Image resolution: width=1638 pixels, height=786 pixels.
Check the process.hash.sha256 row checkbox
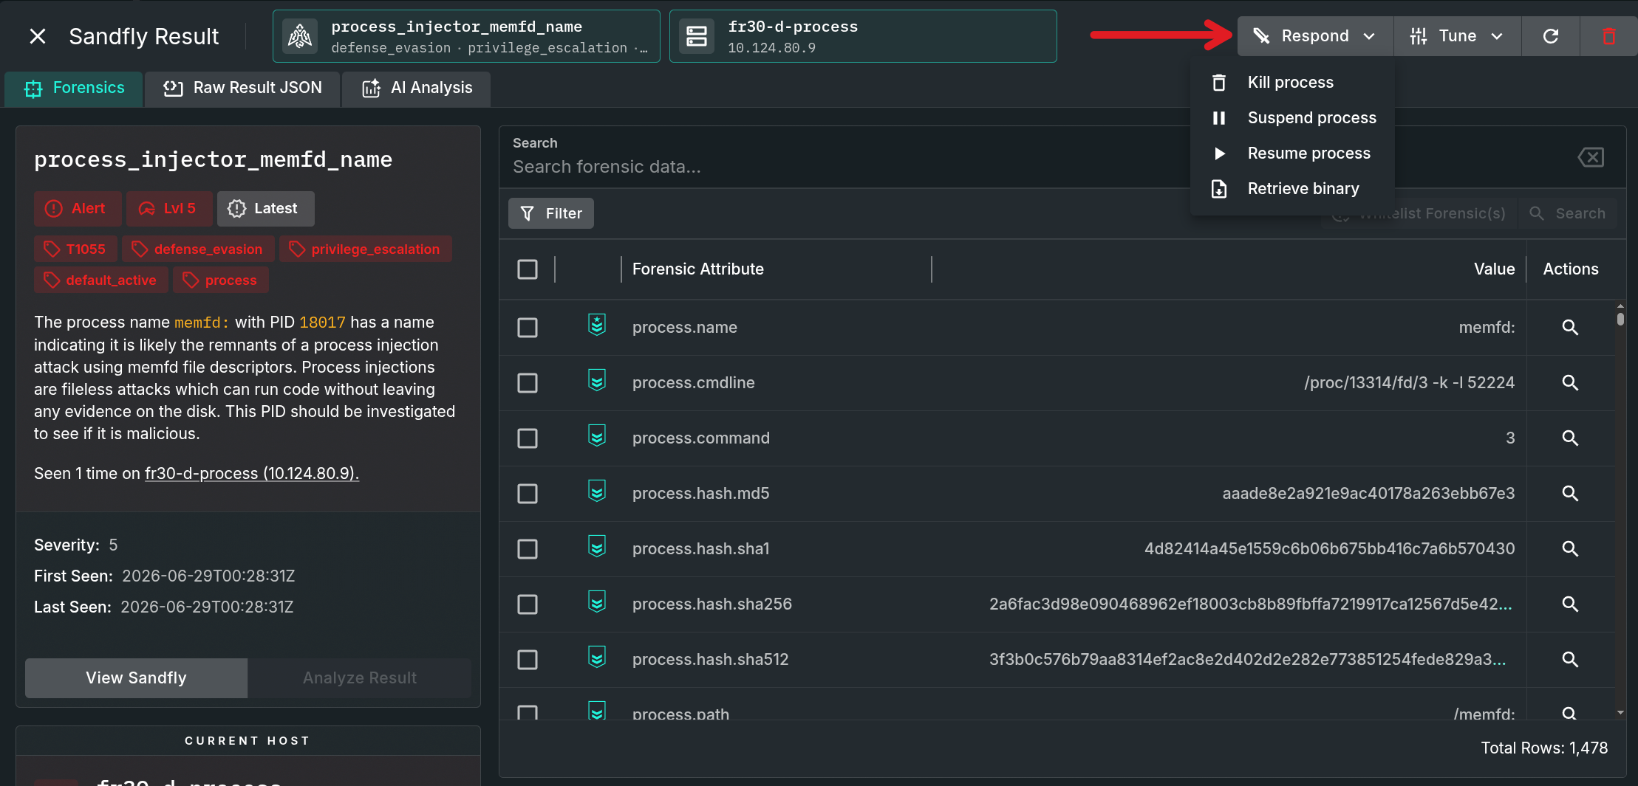(528, 604)
